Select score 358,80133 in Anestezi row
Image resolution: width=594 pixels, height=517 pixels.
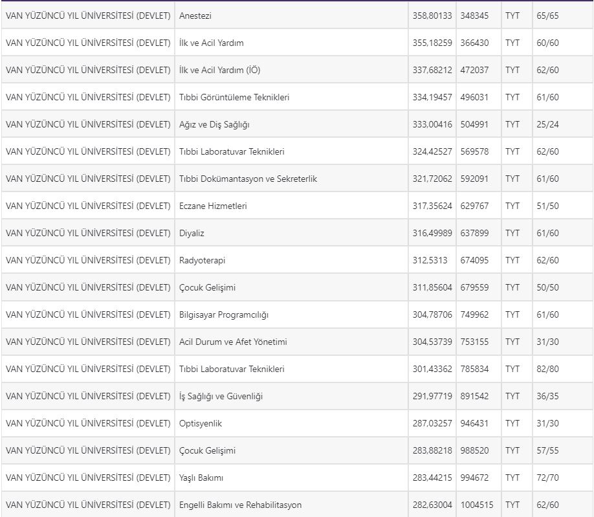[x=432, y=16]
